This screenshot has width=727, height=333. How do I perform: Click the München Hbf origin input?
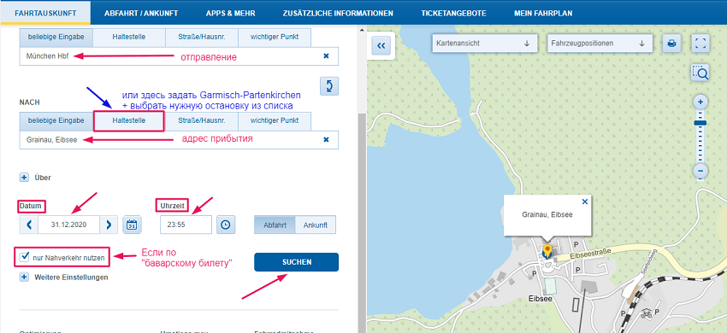click(x=179, y=56)
